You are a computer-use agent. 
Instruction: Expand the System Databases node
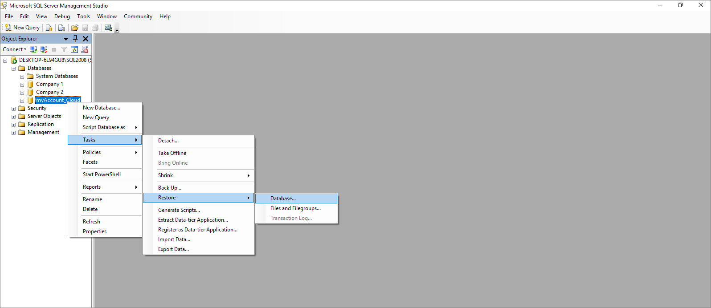(22, 77)
